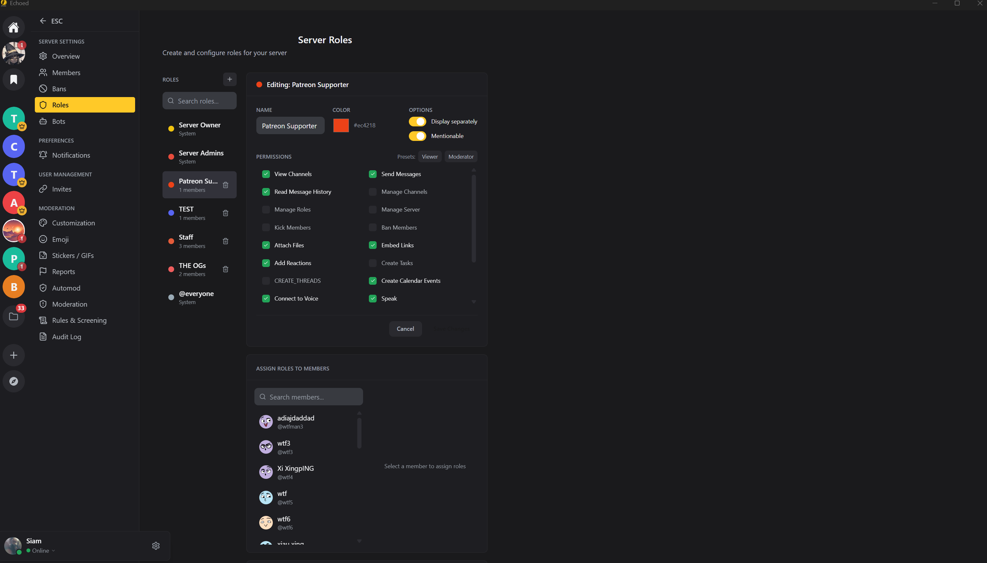The height and width of the screenshot is (563, 987).
Task: Click the add server plus icon
Action: click(14, 355)
